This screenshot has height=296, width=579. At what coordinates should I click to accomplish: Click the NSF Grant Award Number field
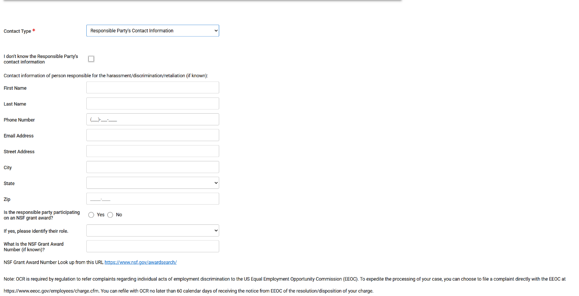(x=152, y=246)
